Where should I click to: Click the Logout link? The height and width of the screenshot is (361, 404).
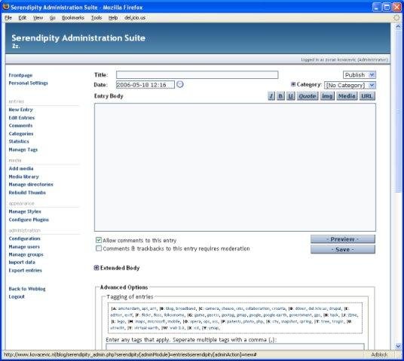[17, 297]
